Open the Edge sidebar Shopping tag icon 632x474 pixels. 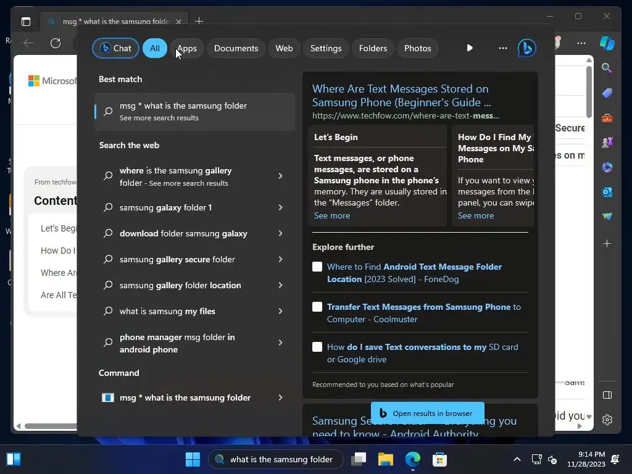click(607, 93)
